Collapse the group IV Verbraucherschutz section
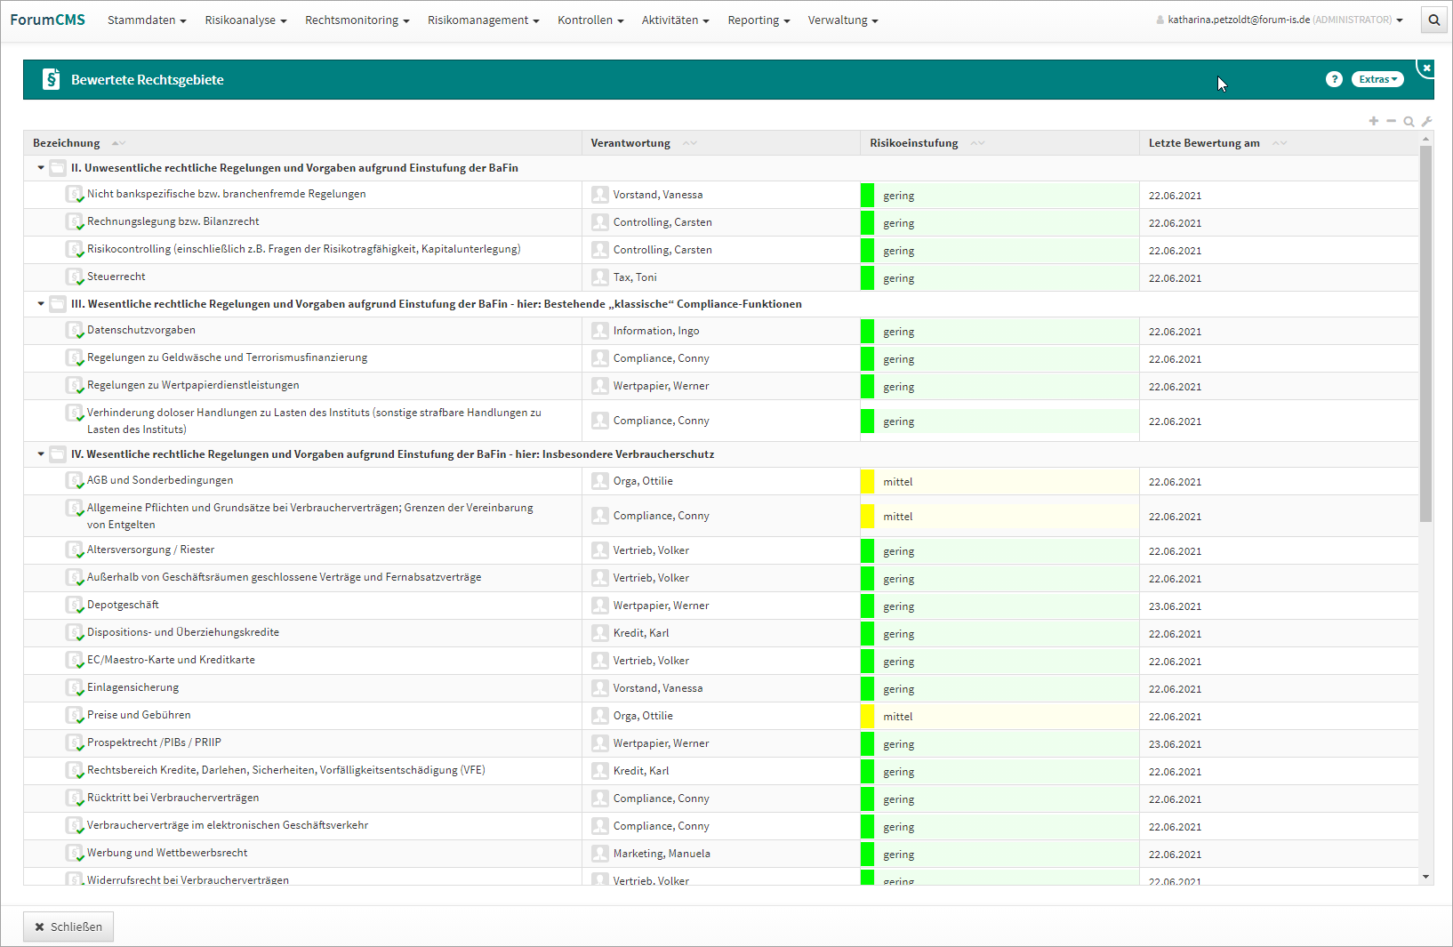The width and height of the screenshot is (1453, 947). [41, 454]
